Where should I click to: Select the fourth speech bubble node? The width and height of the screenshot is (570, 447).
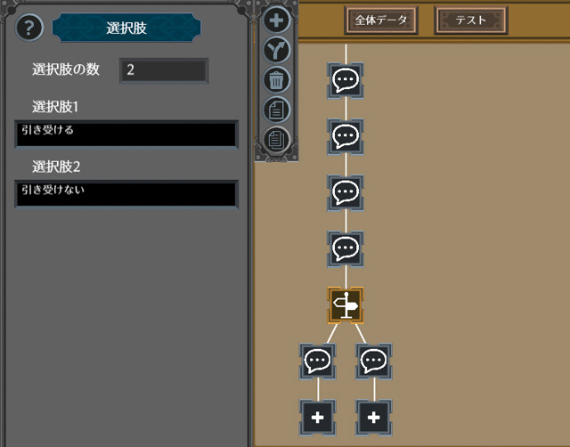[346, 249]
